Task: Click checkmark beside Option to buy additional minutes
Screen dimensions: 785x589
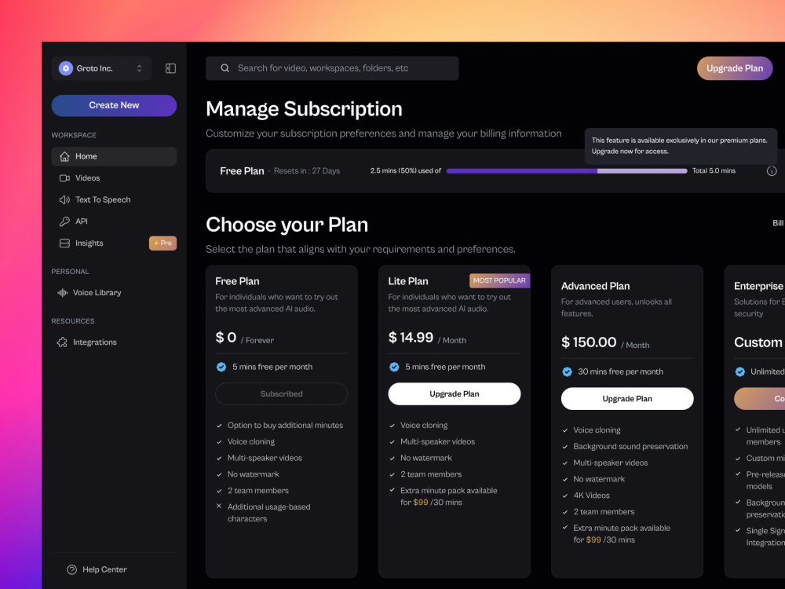Action: point(219,425)
